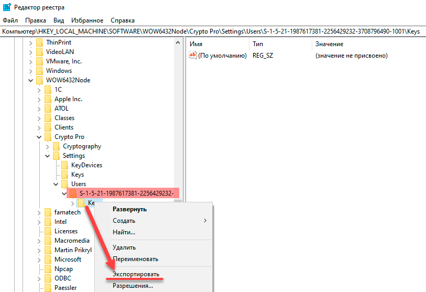Choose Экспортировать in the context menu
426x292 pixels.
[x=136, y=274]
